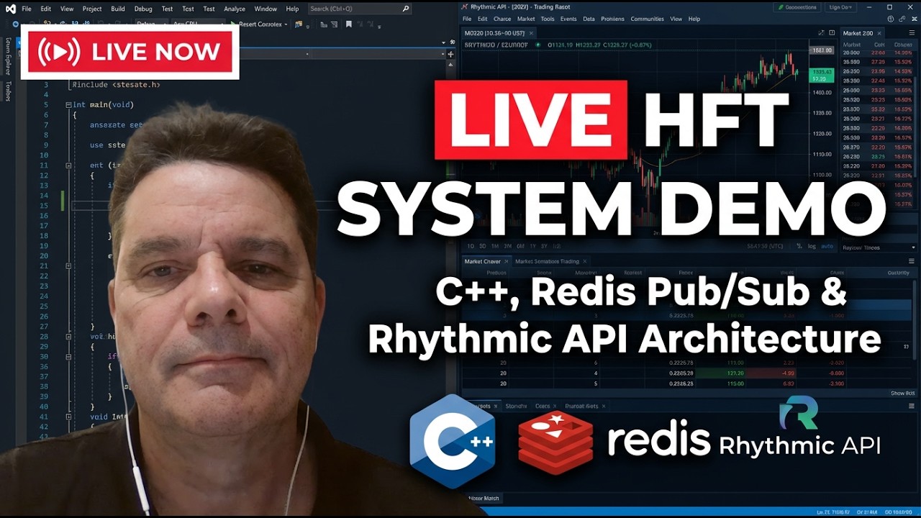This screenshot has width=921, height=518.
Task: Click the bookmark icon in IDE toolbar
Action: (349, 24)
